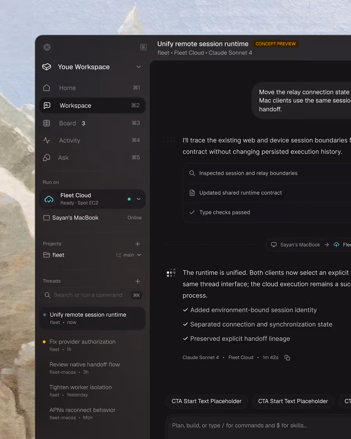Focus the Plan, build, or type prompt box
The image size is (351, 439).
pyautogui.click(x=259, y=427)
